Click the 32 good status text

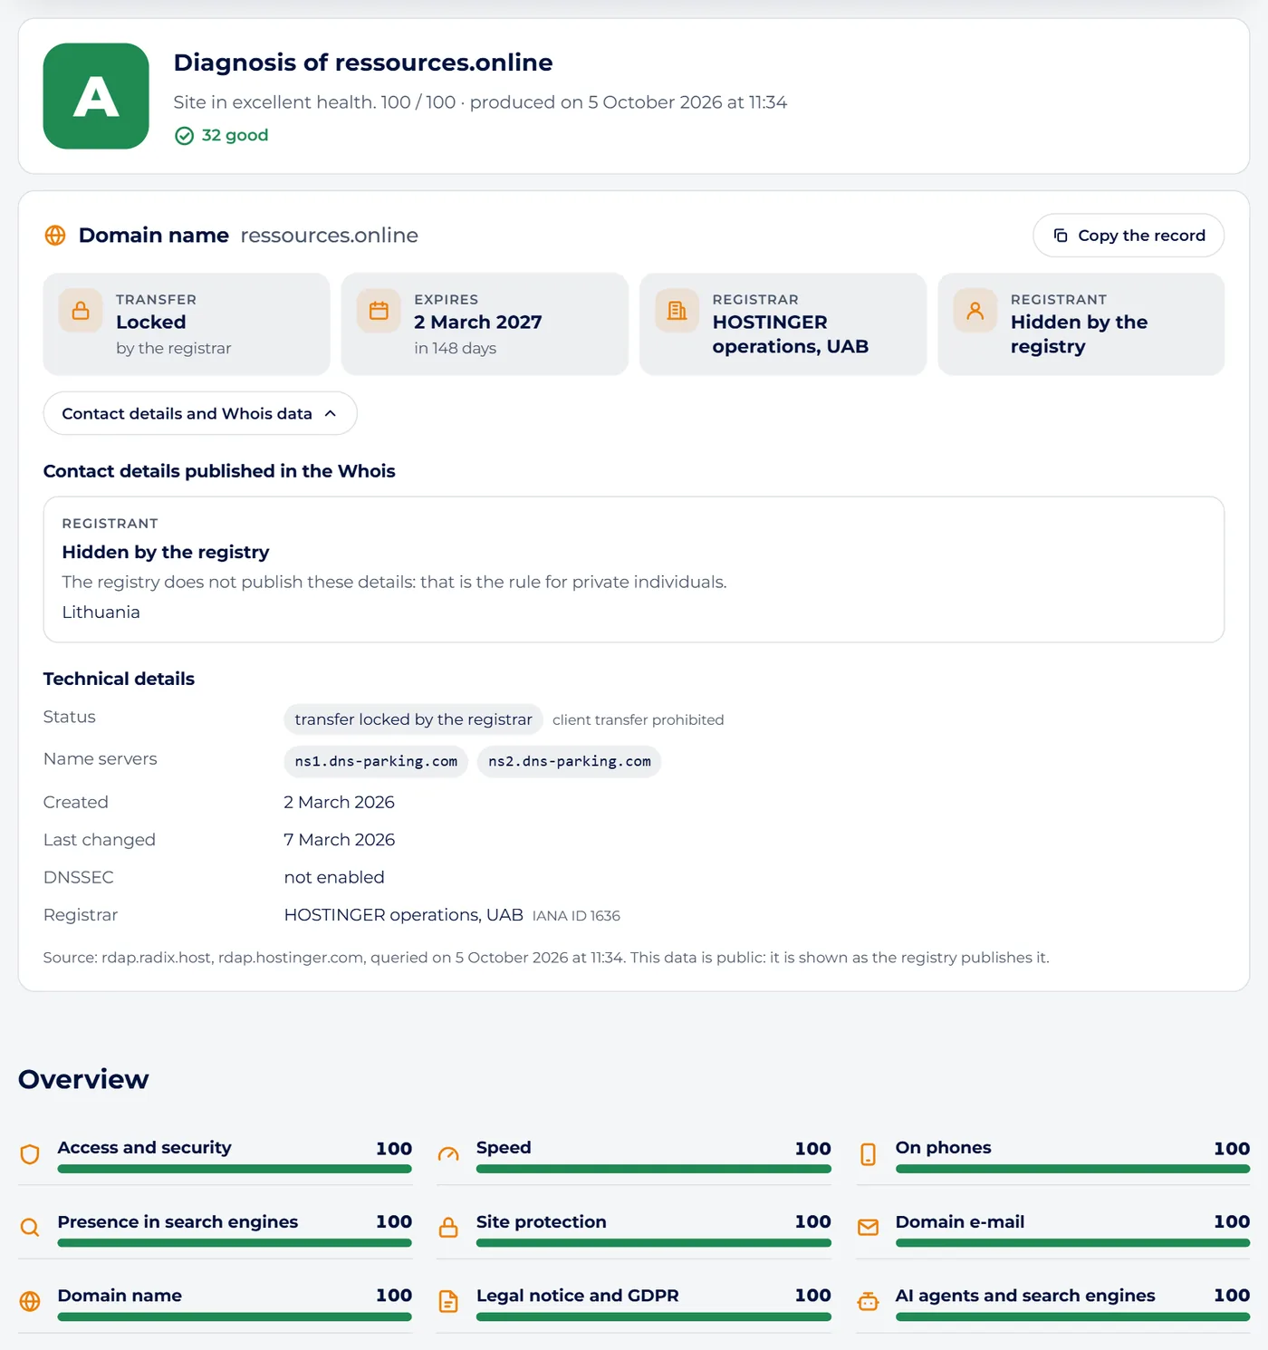(235, 135)
